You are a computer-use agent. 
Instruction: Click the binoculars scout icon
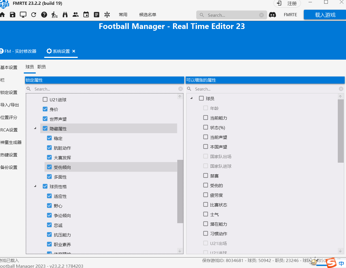pyautogui.click(x=65, y=15)
